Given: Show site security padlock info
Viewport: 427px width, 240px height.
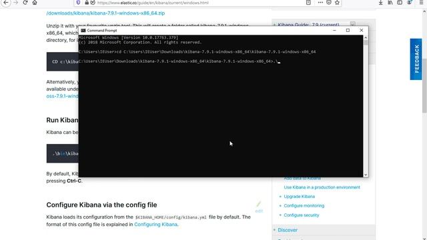Looking at the screenshot, I should 87,3.
